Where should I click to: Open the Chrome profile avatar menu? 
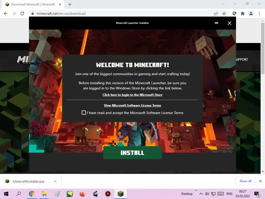(251, 13)
